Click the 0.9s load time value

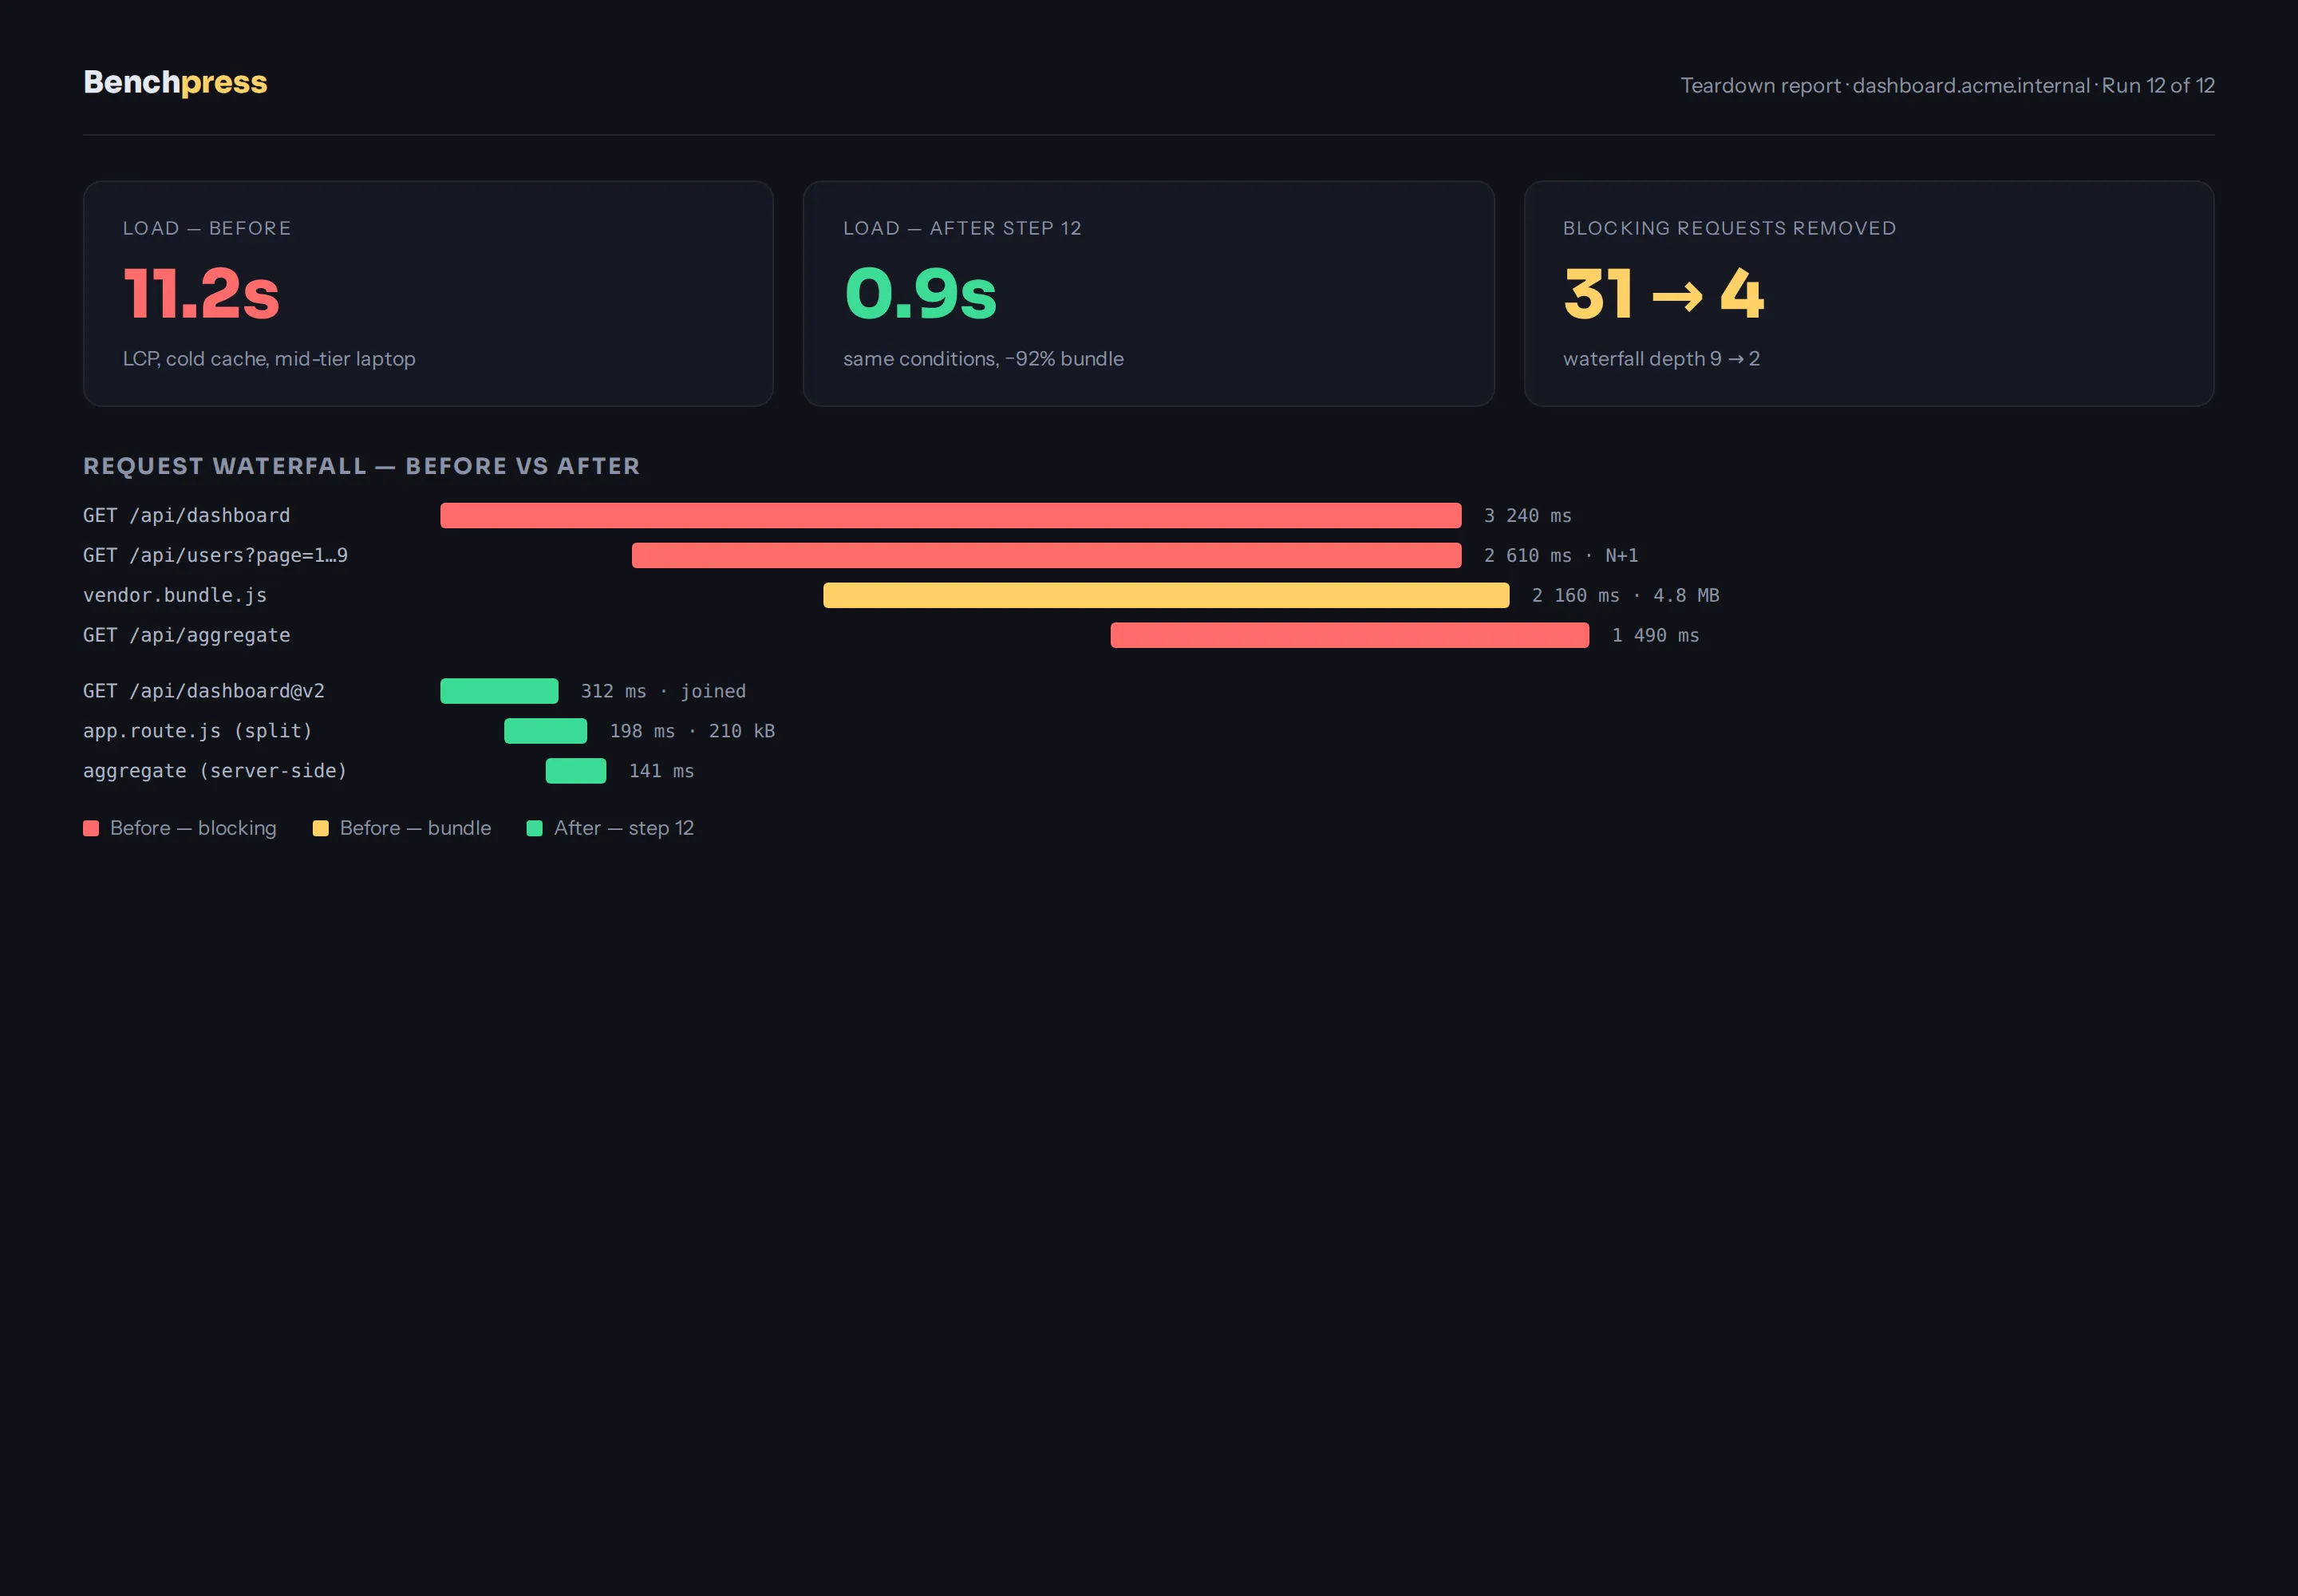pos(920,294)
